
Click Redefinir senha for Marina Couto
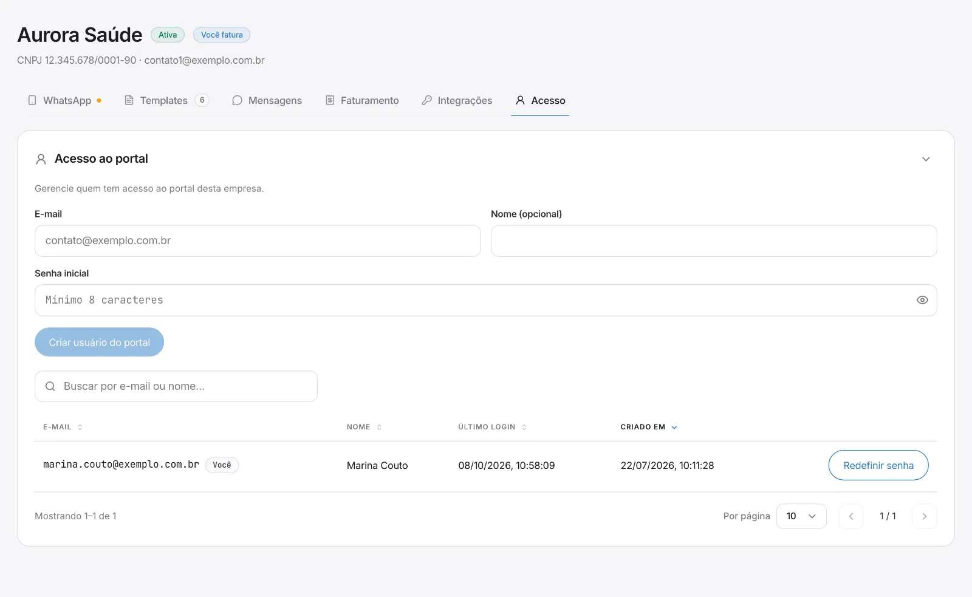pos(878,465)
